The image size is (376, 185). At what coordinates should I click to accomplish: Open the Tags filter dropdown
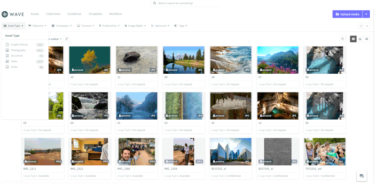(x=180, y=26)
